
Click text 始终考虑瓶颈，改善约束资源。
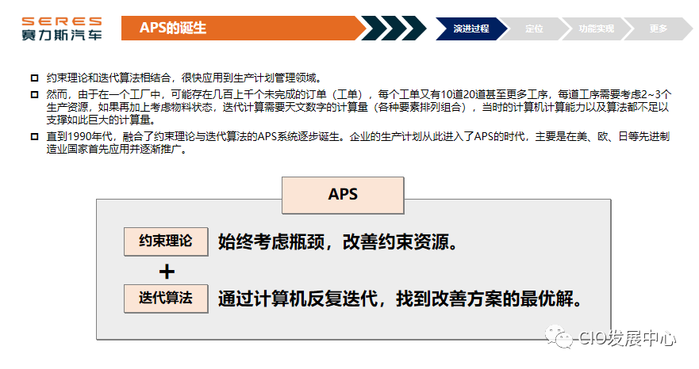coord(338,242)
